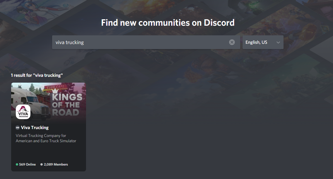Image resolution: width=333 pixels, height=179 pixels.
Task: Click the partner badge beside Viva Trucking
Action: click(x=18, y=128)
